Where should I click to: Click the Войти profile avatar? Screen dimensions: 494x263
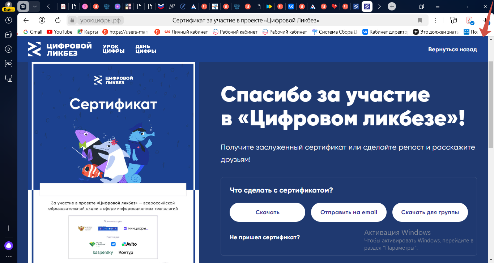point(8,7)
